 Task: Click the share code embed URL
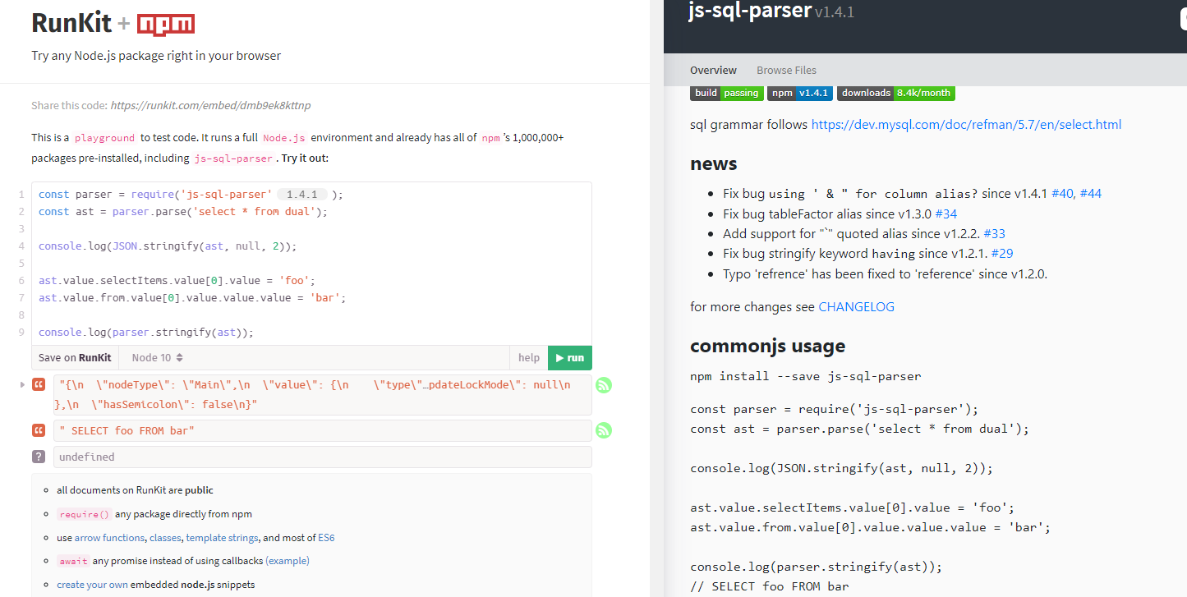210,105
